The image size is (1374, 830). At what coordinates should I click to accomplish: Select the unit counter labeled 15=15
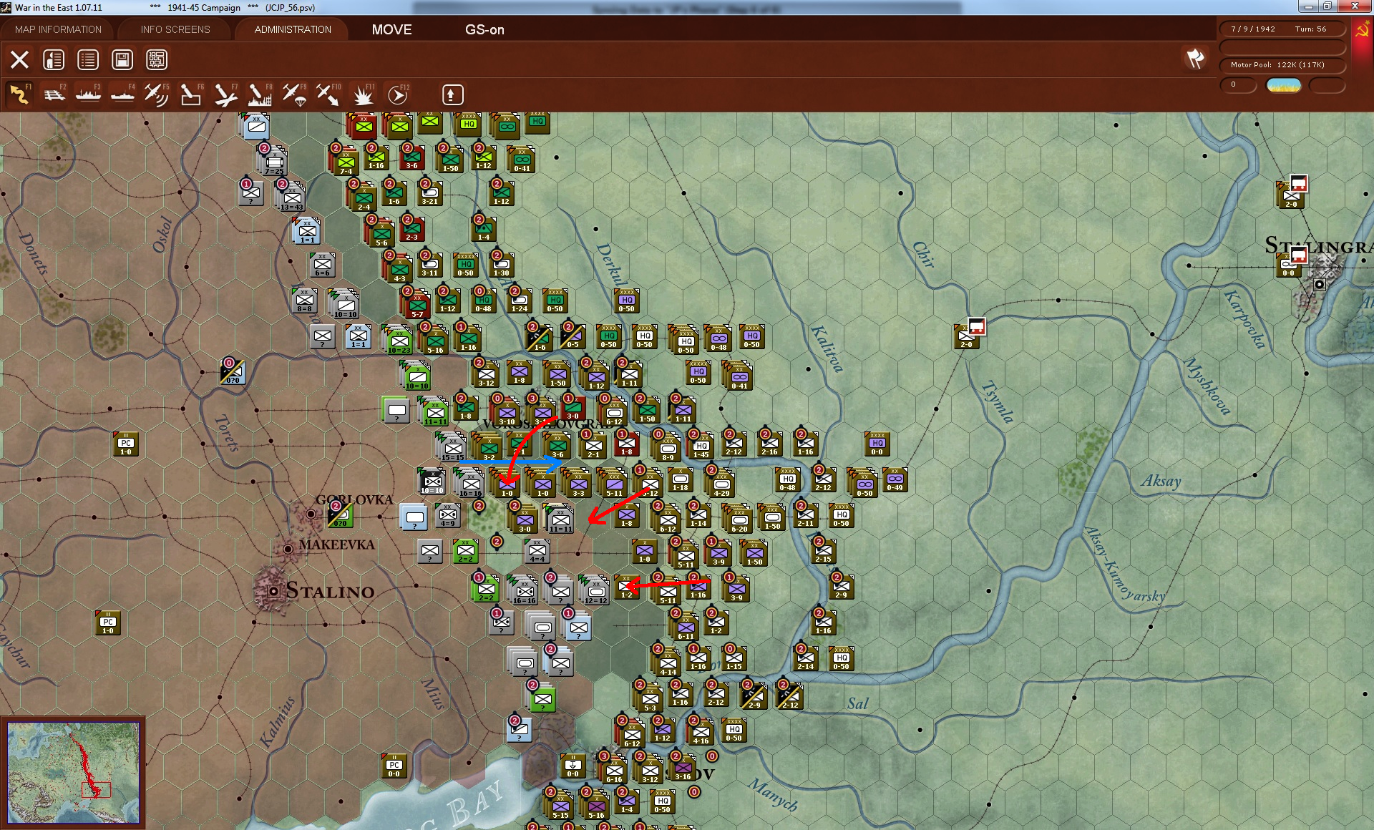[x=452, y=448]
